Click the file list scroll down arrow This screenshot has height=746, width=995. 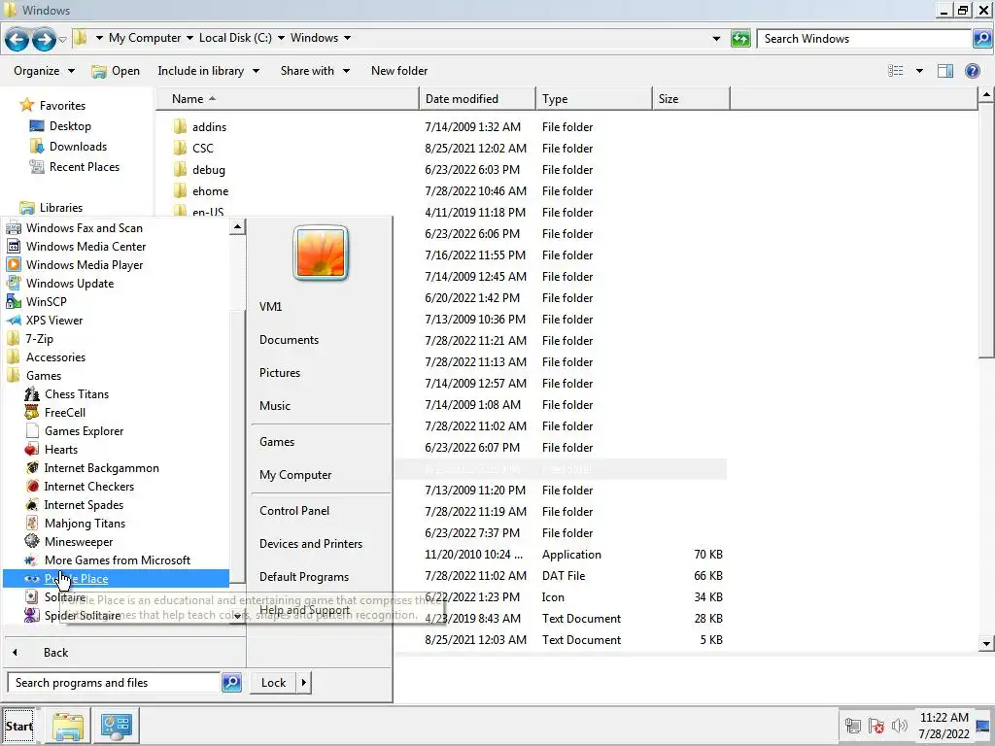(986, 643)
